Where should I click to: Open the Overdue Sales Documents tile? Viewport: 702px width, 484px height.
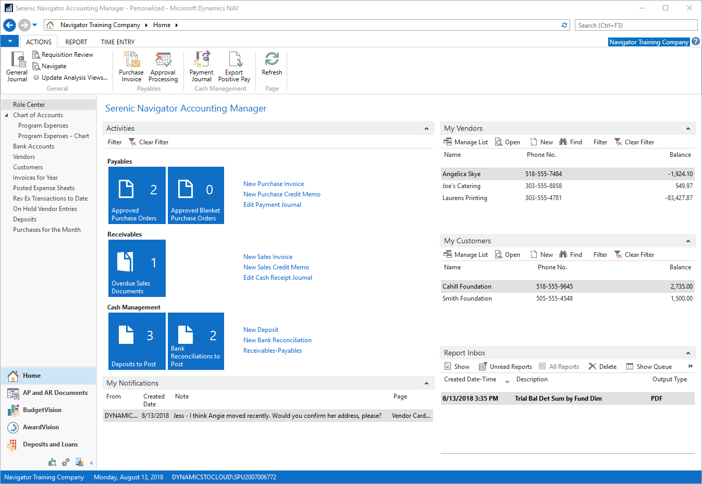(137, 268)
